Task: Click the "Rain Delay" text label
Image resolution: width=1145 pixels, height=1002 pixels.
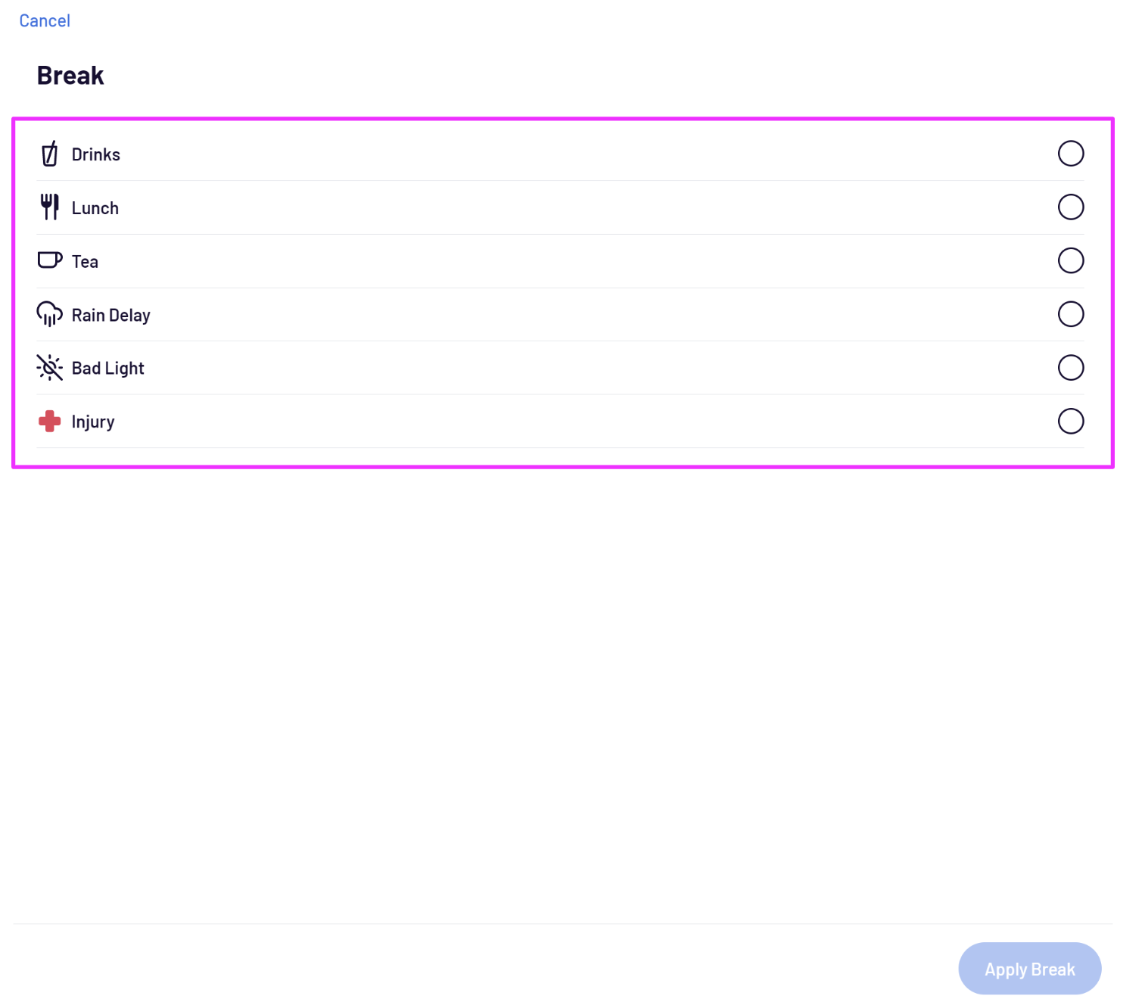Action: pos(111,315)
